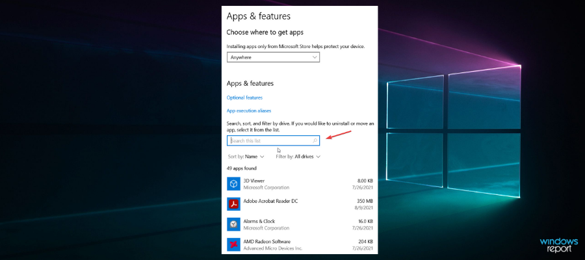Image resolution: width=585 pixels, height=260 pixels.
Task: Open the Optional features link
Action: pos(244,97)
